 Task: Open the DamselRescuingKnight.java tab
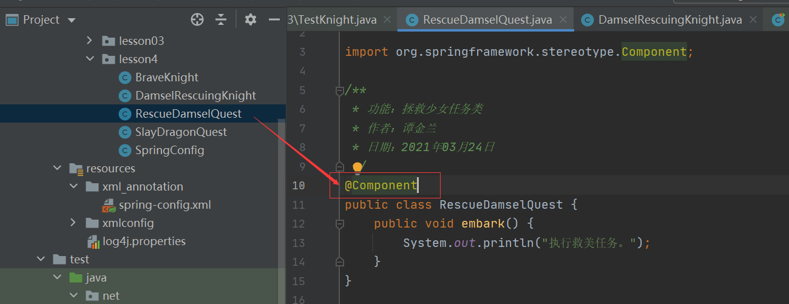click(x=670, y=20)
